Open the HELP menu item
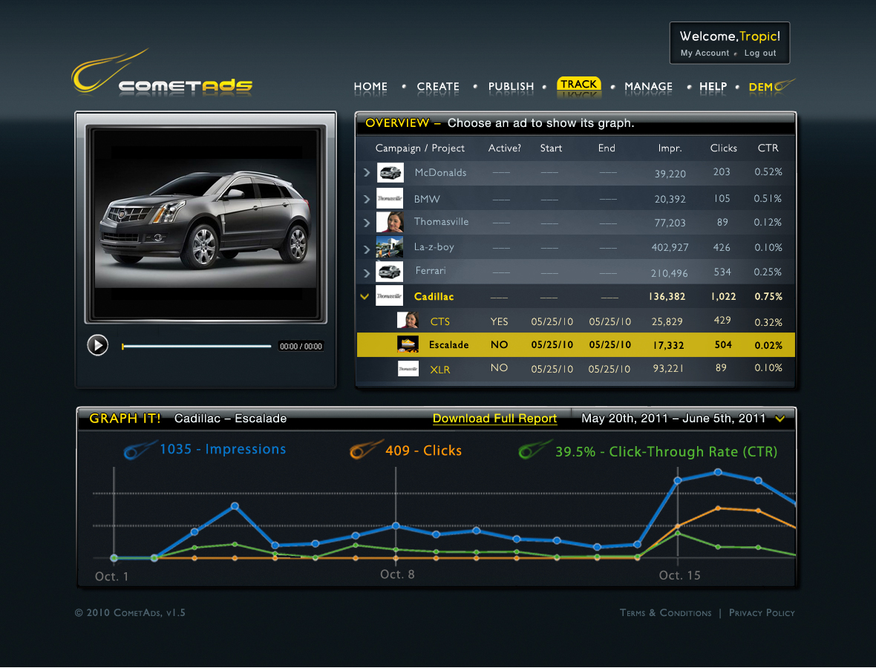The image size is (876, 668). pyautogui.click(x=713, y=87)
